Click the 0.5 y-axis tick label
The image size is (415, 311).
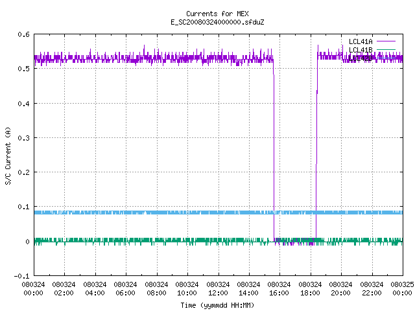tap(23, 69)
